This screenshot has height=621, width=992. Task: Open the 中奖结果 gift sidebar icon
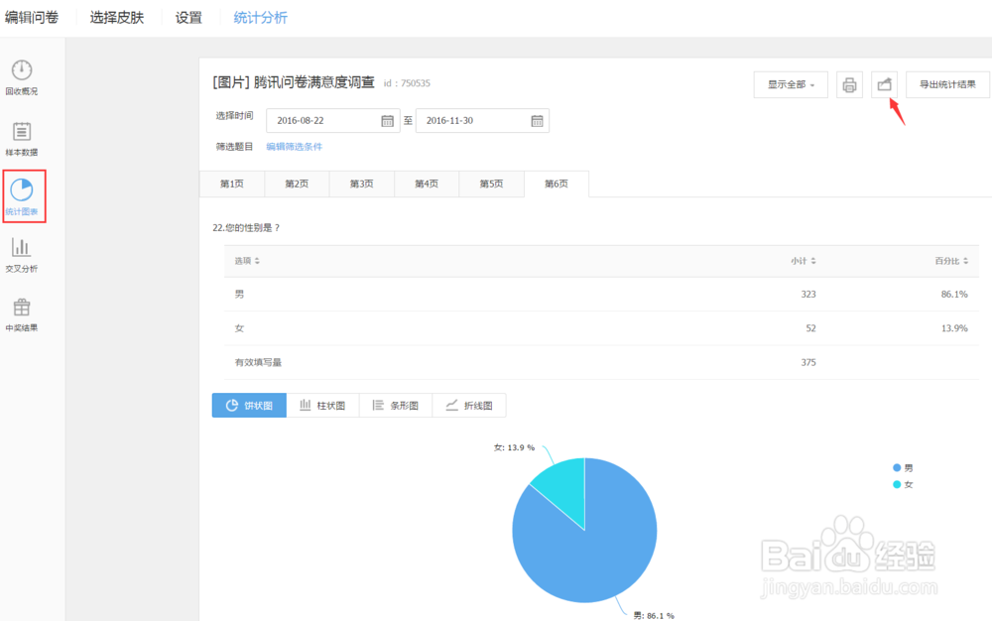pos(22,314)
